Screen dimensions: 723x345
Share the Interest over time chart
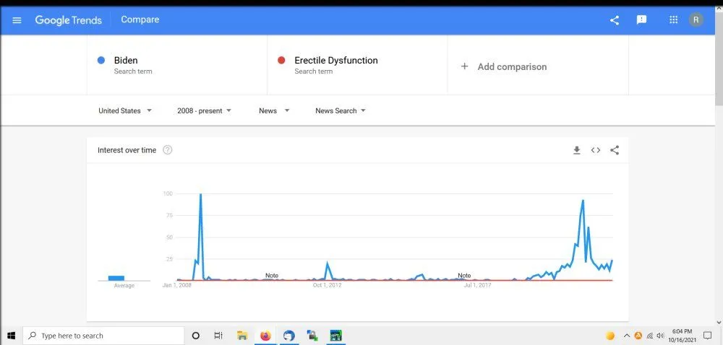point(615,150)
